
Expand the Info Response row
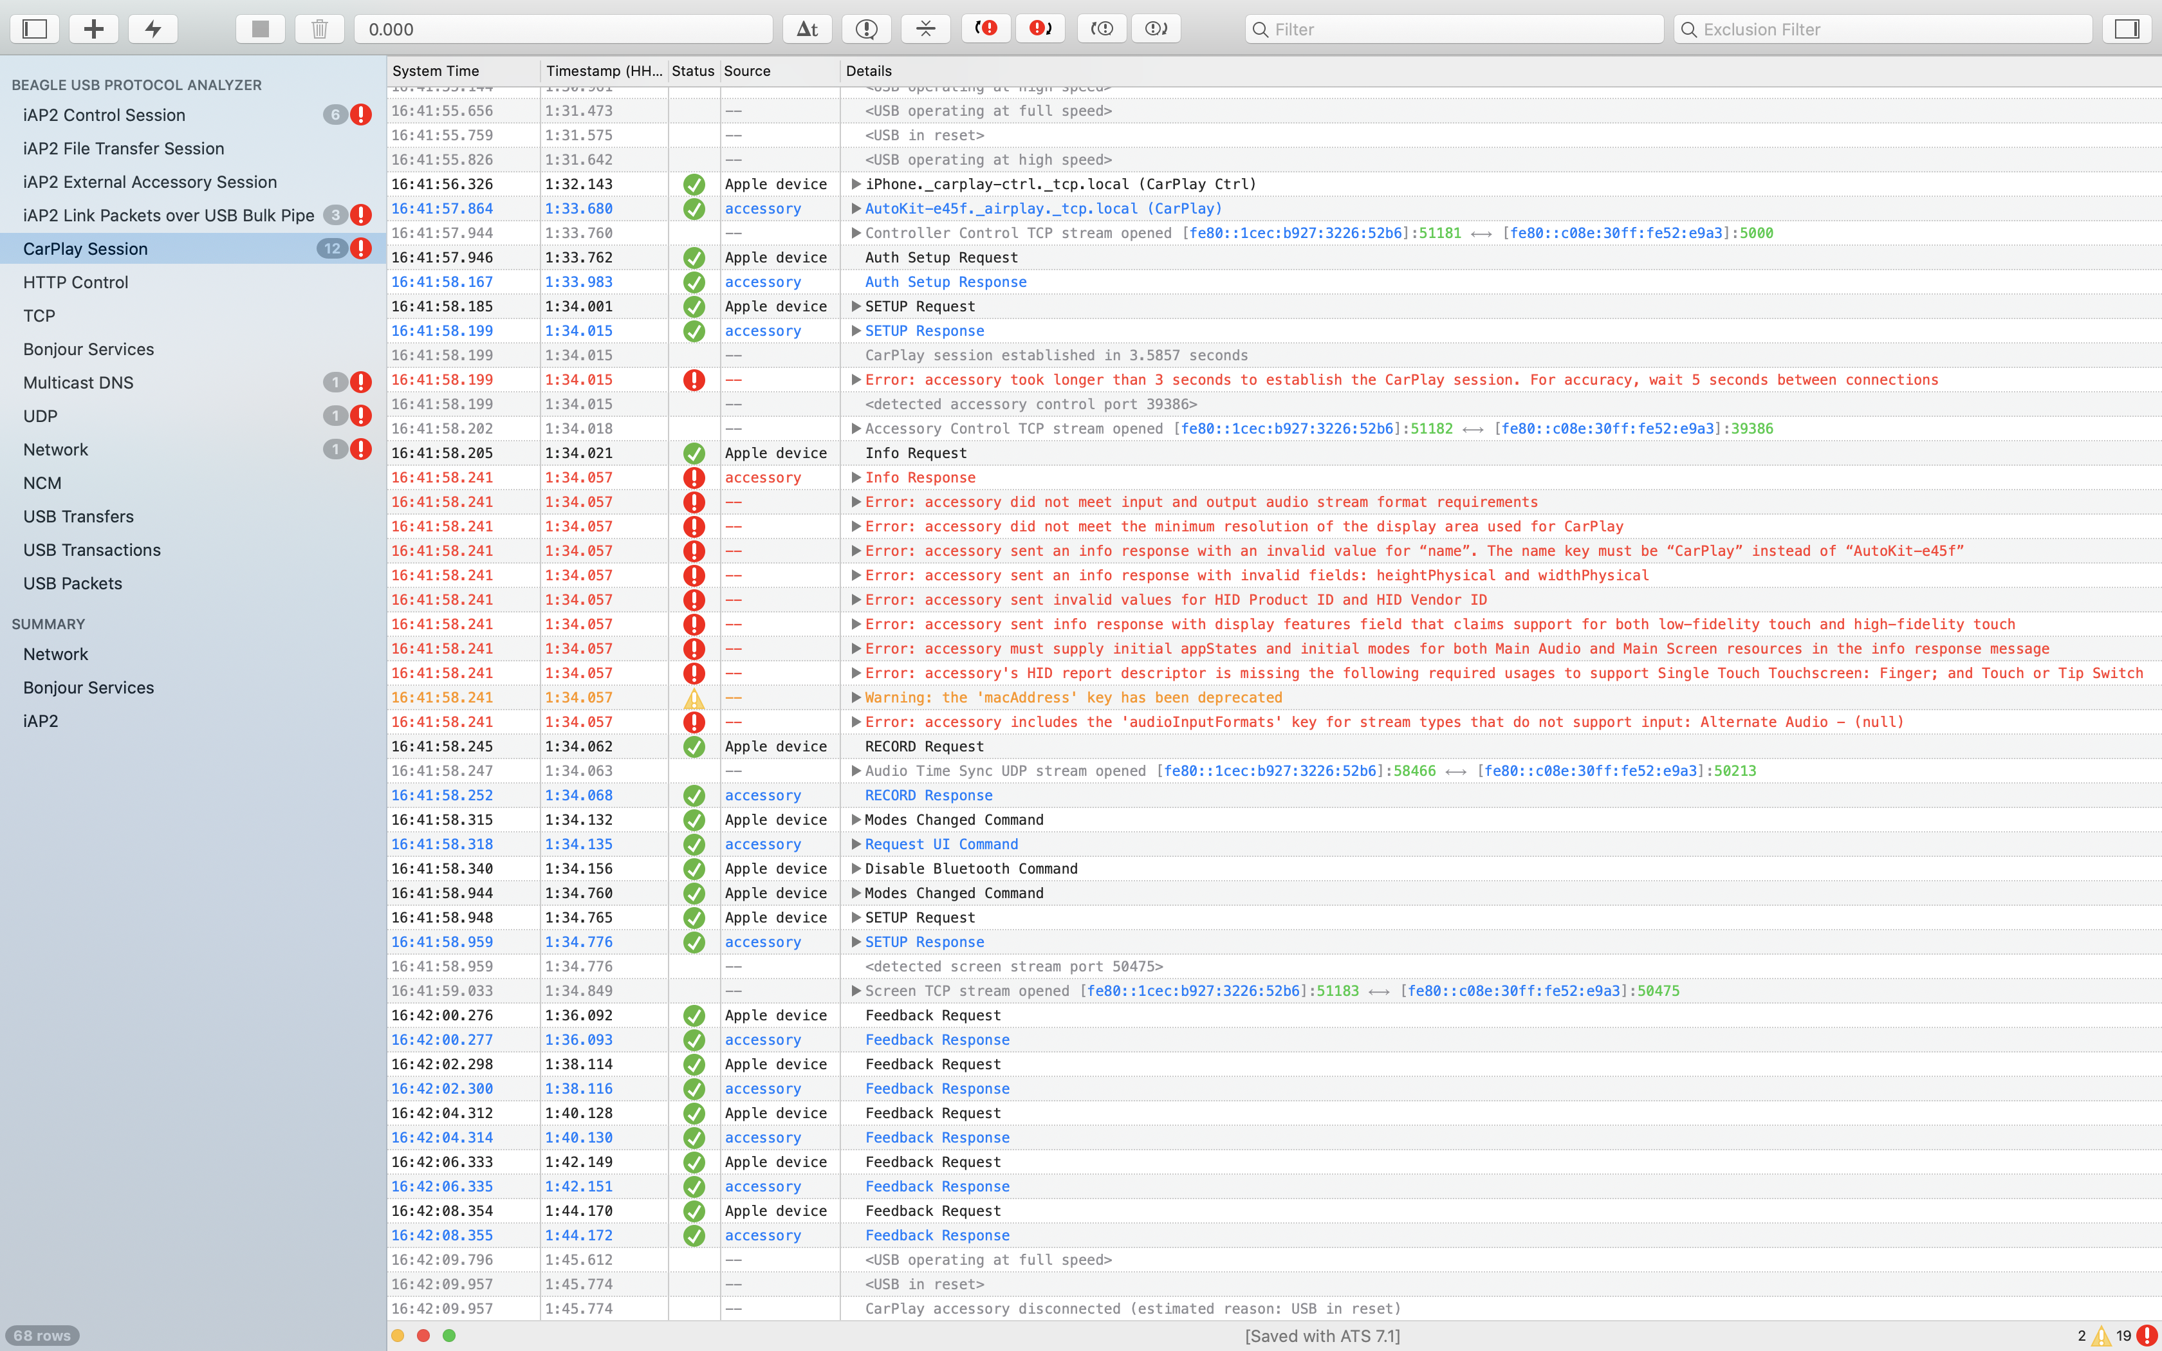[x=856, y=477]
